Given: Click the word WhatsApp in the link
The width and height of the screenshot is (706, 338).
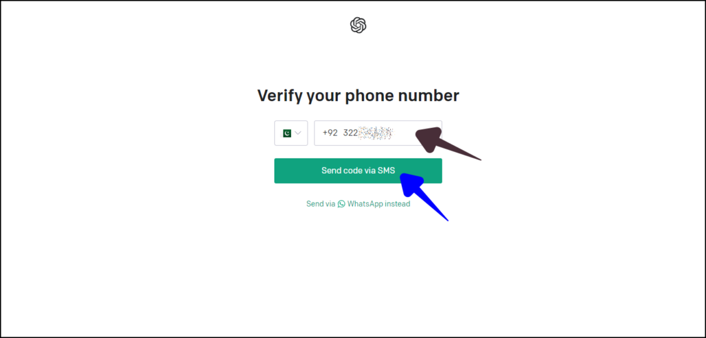Looking at the screenshot, I should click(365, 204).
